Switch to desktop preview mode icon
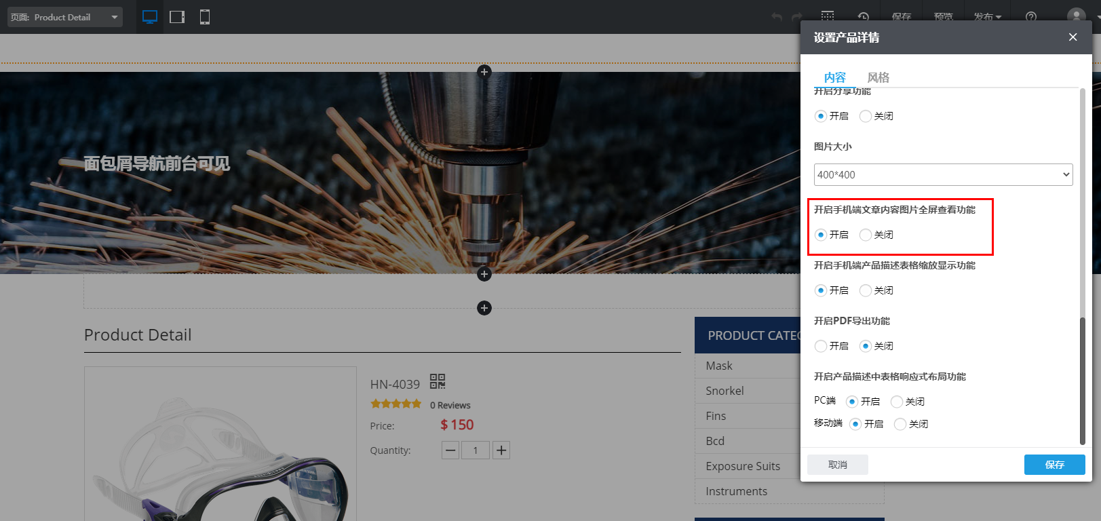The width and height of the screenshot is (1101, 521). point(150,17)
